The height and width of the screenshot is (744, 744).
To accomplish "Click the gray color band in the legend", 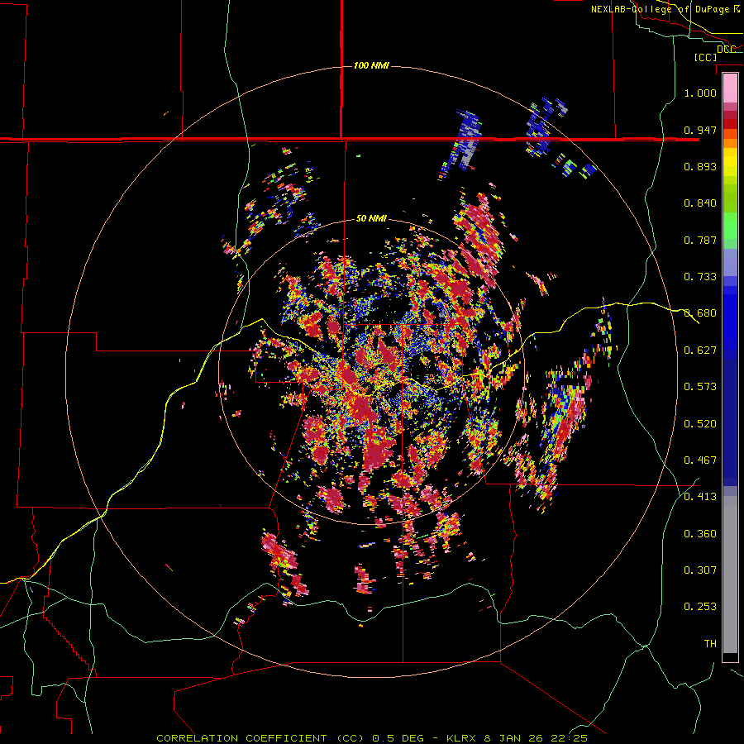I will (x=730, y=575).
